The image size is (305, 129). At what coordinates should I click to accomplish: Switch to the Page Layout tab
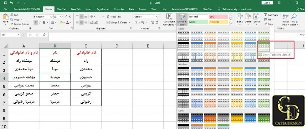click(x=103, y=9)
